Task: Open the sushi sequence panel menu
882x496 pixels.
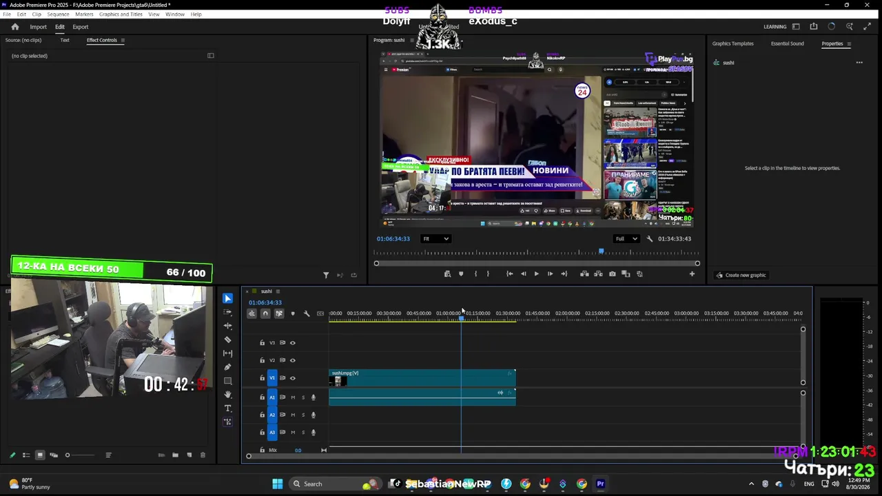Action: tap(278, 291)
